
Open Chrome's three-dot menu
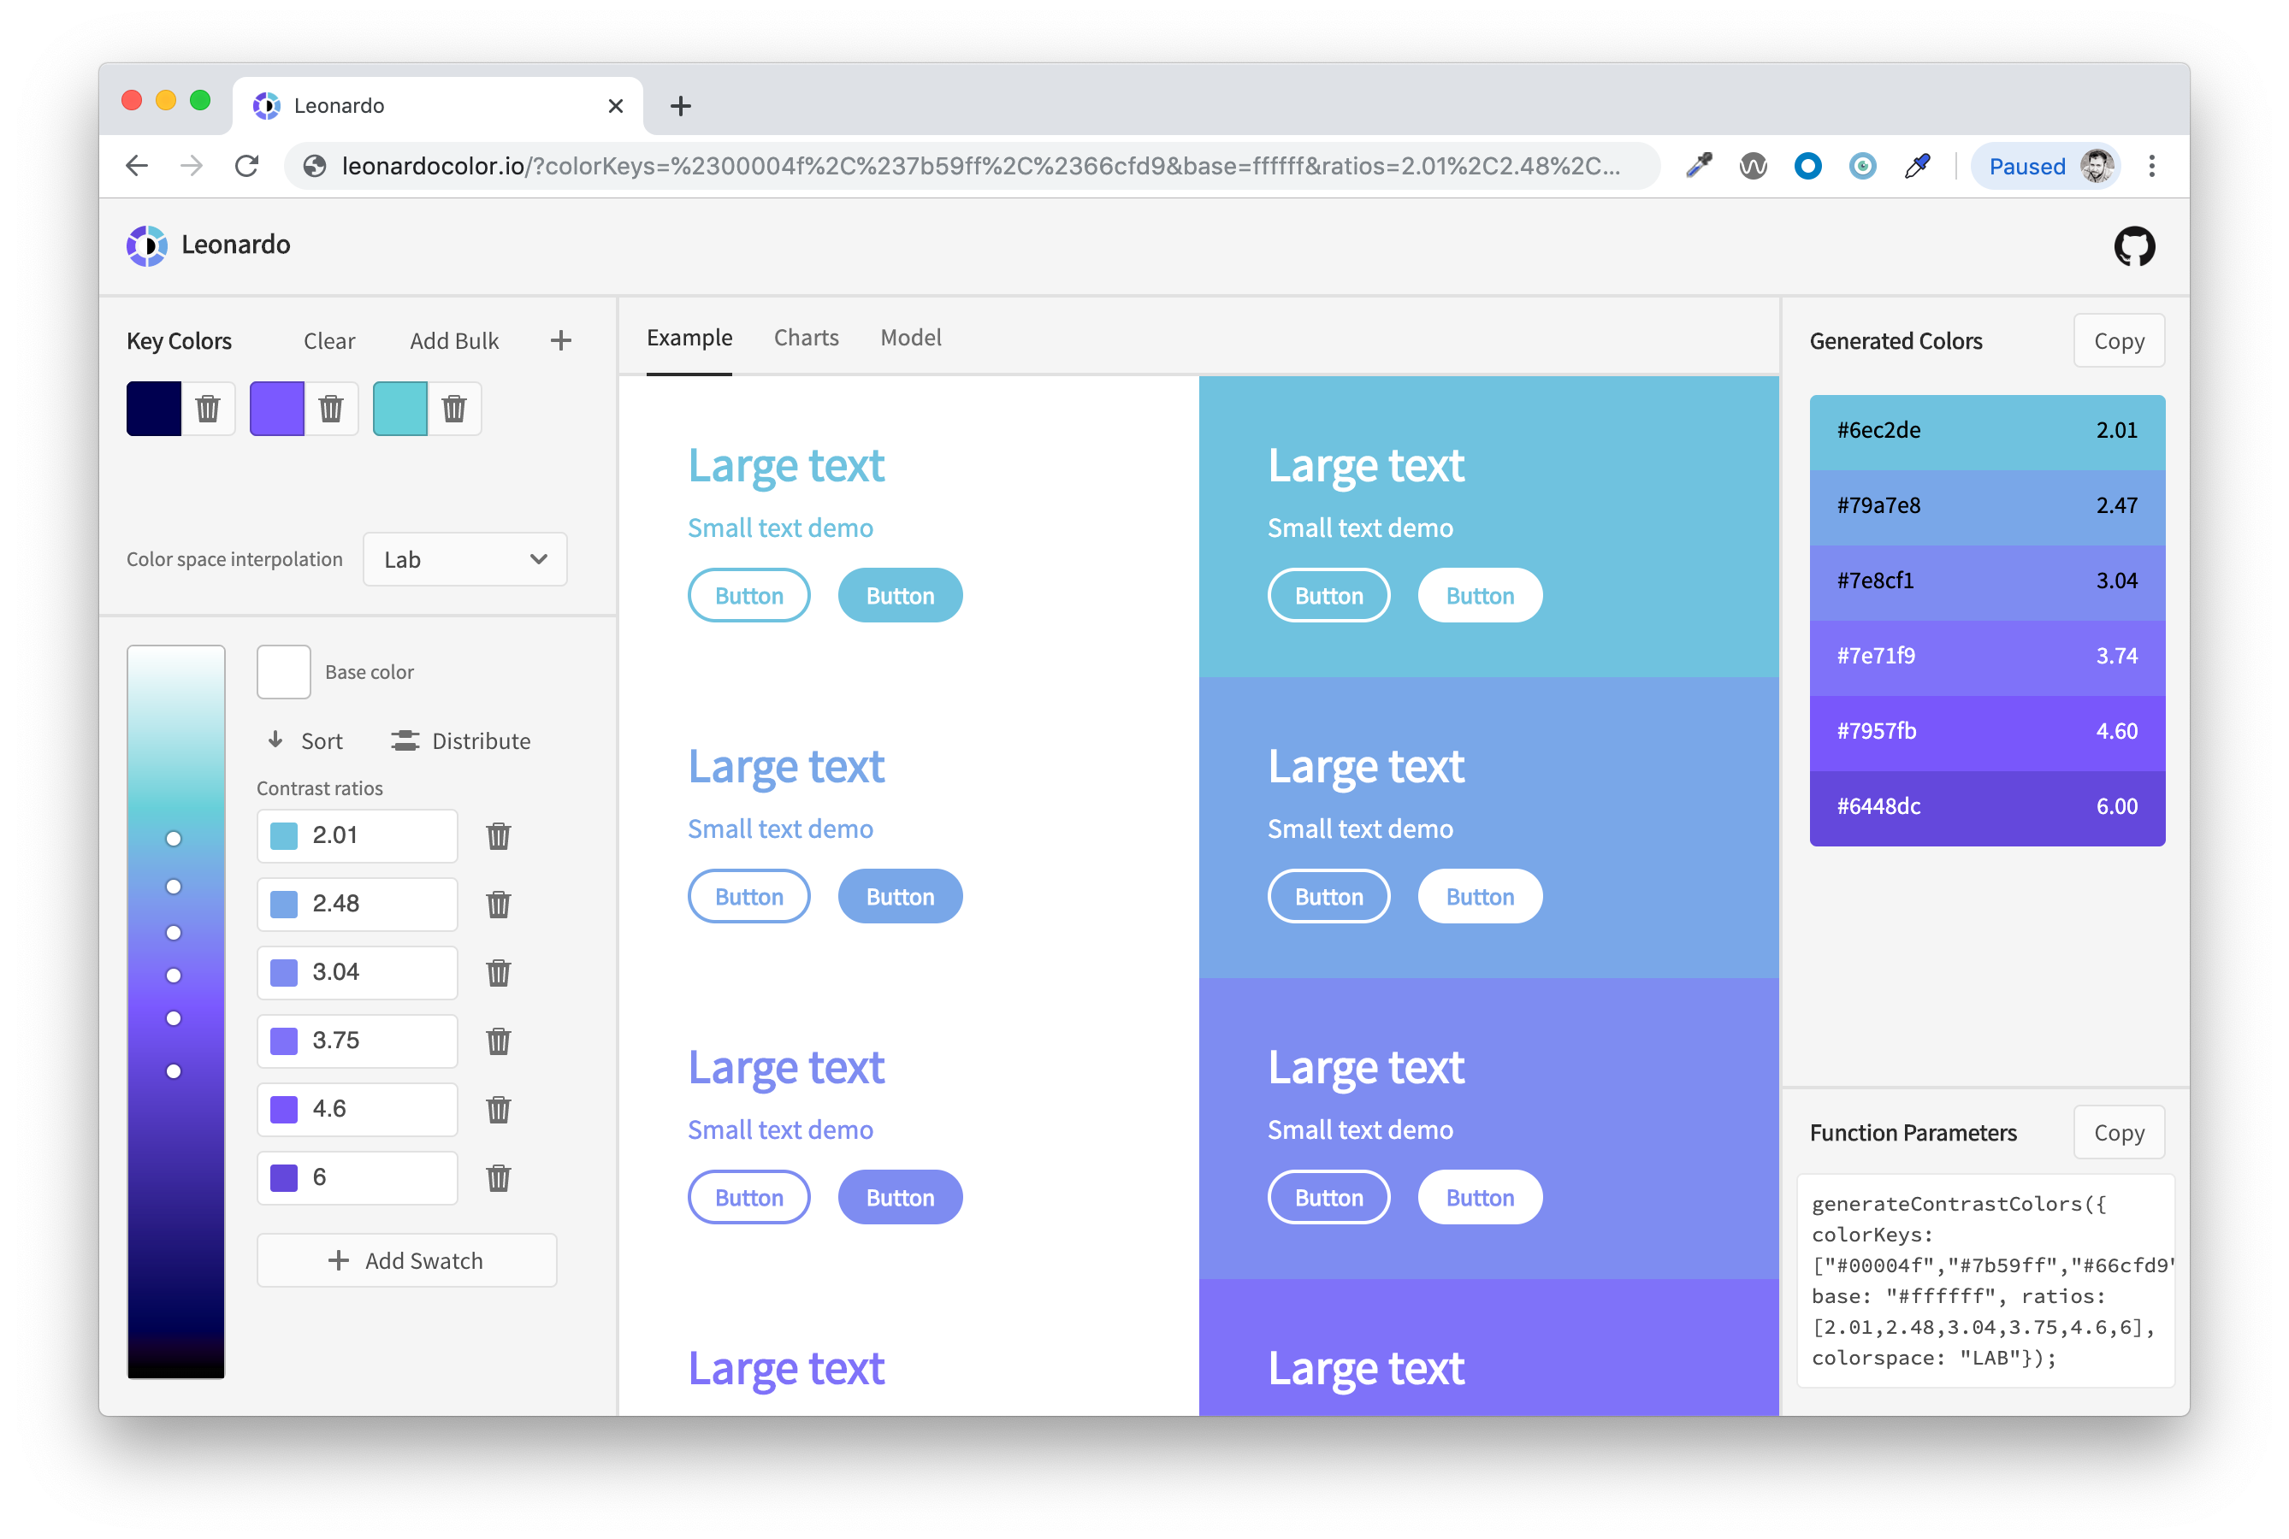coord(2150,166)
